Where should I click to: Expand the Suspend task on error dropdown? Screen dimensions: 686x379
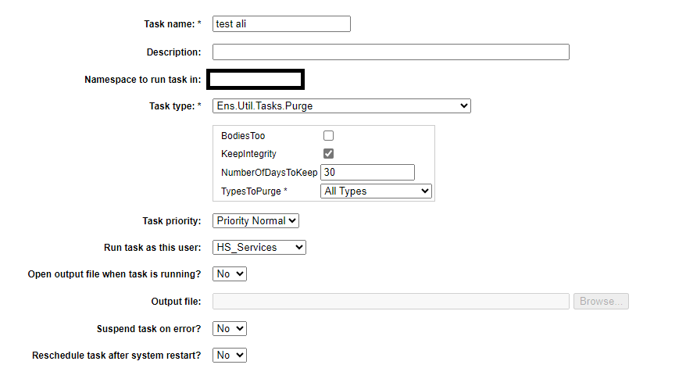point(230,329)
